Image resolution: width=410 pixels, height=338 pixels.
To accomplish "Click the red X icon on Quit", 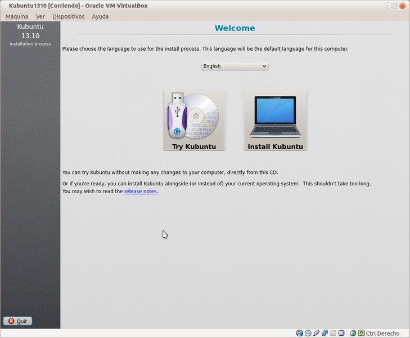I will pyautogui.click(x=11, y=321).
